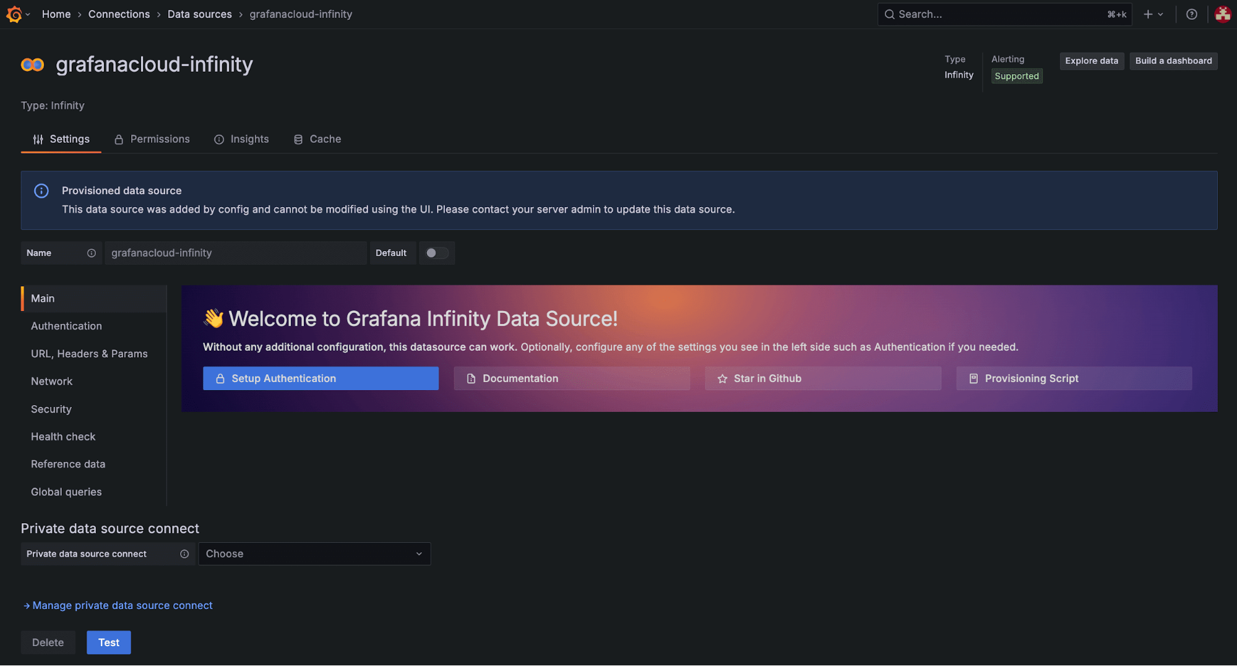
Task: Click the Explore data button
Action: point(1092,61)
